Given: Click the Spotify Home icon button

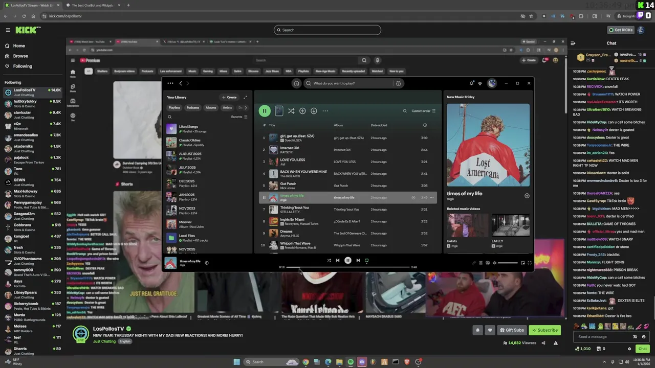Looking at the screenshot, I should (x=296, y=83).
